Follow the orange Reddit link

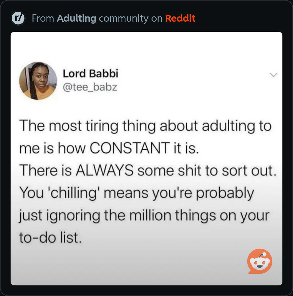[x=180, y=18]
